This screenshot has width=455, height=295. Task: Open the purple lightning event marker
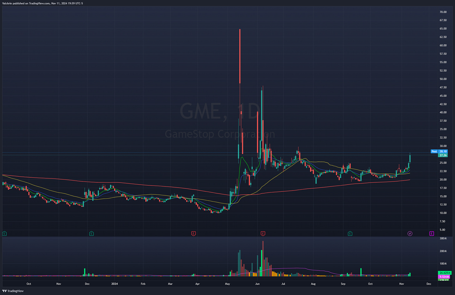click(410, 233)
